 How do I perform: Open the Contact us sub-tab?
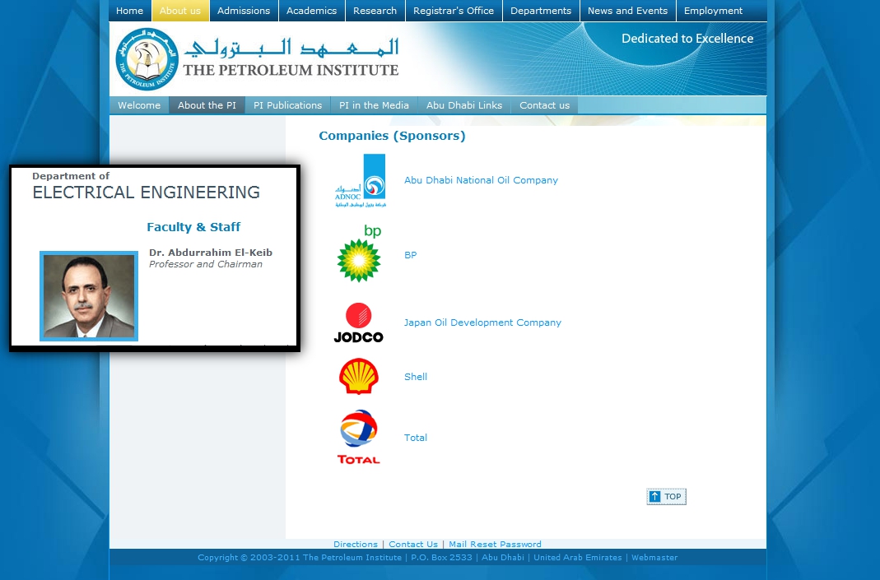(544, 105)
